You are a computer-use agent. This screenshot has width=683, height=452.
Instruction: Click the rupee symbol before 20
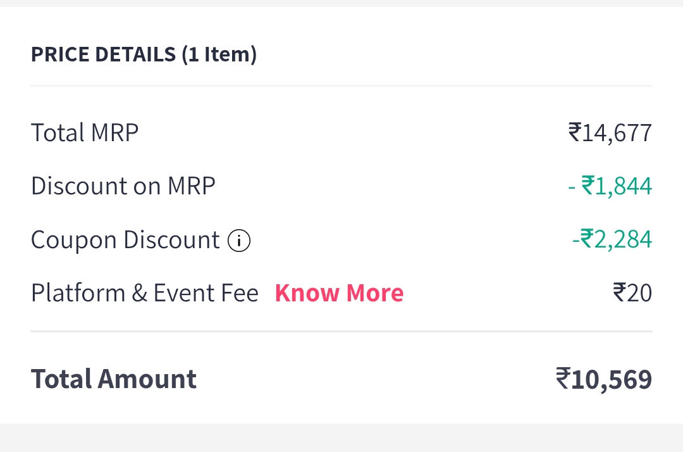pos(620,293)
